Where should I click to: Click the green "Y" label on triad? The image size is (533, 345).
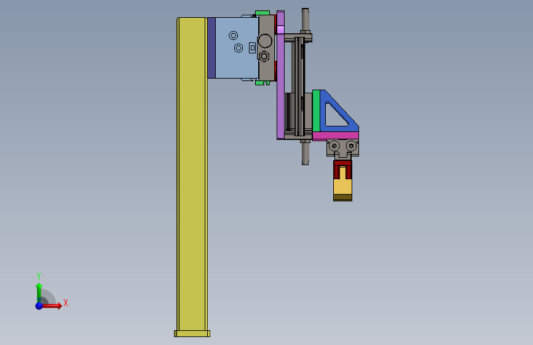click(39, 276)
